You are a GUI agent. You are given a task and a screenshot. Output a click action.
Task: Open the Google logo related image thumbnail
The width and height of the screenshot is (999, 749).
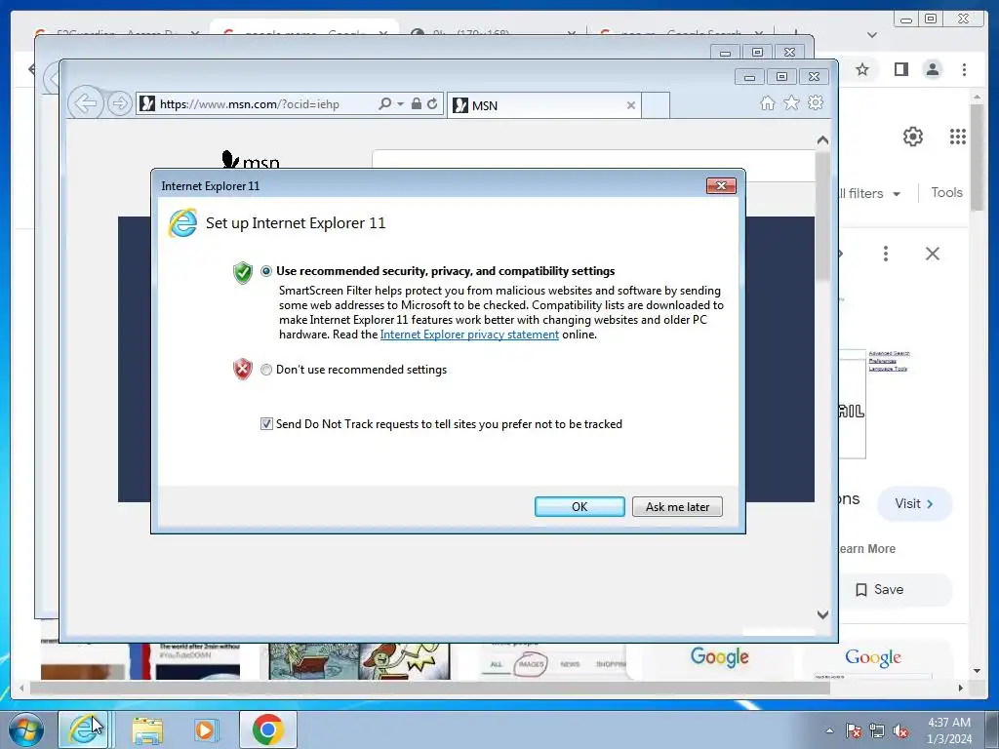[x=720, y=660]
